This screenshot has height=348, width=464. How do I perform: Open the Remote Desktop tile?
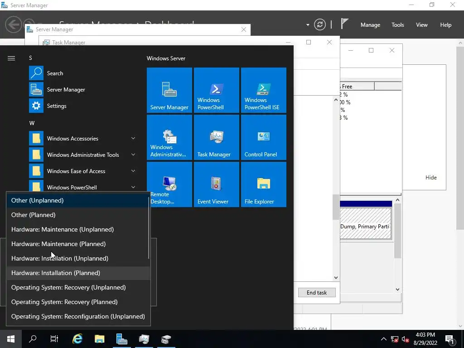pos(169,184)
